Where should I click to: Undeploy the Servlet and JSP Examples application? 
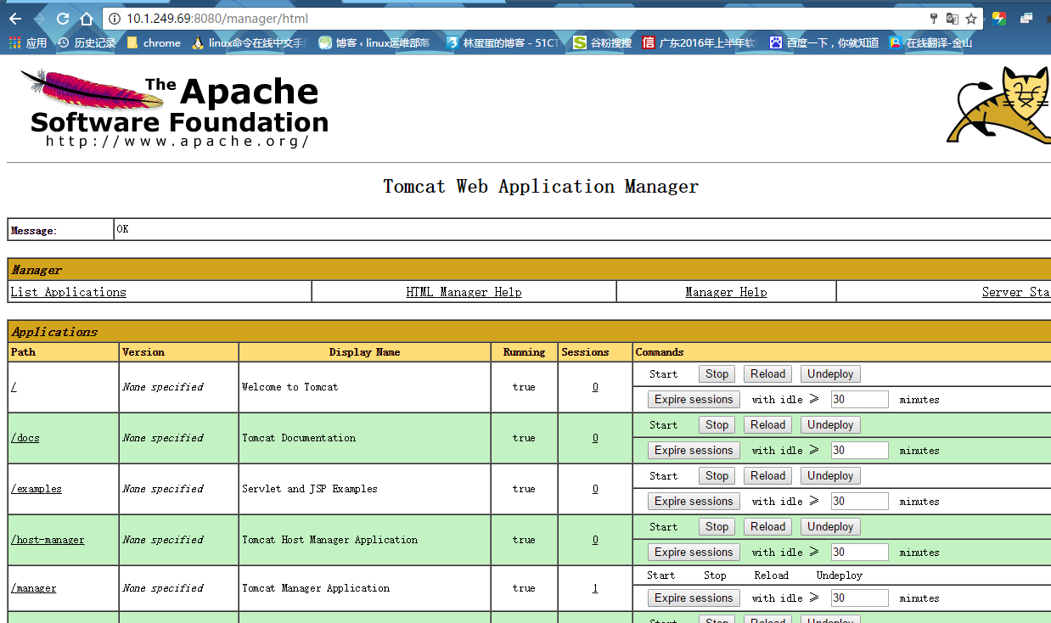pos(830,476)
